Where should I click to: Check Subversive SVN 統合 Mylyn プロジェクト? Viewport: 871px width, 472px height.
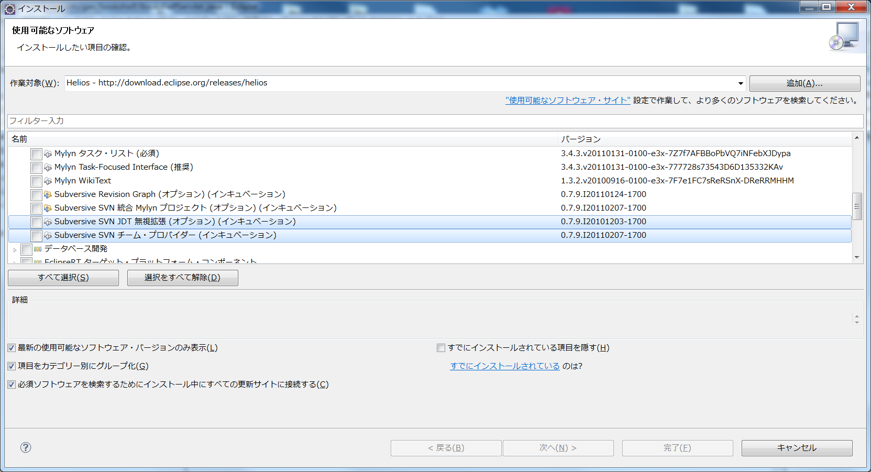[36, 208]
